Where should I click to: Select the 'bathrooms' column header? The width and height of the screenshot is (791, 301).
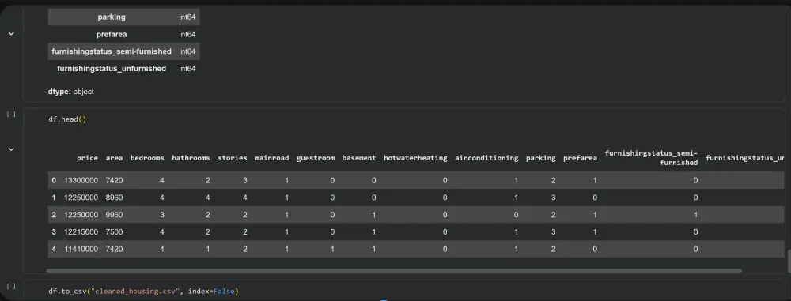(191, 158)
